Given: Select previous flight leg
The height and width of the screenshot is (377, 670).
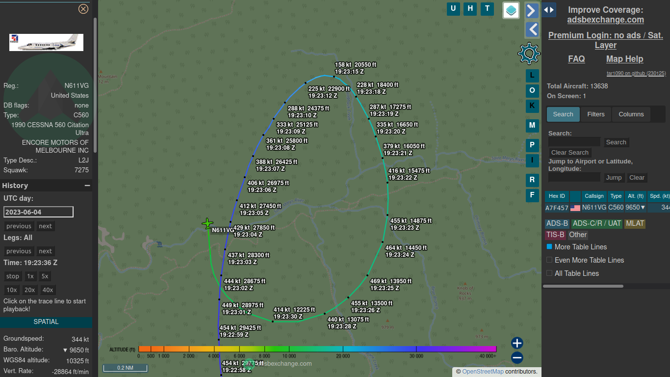Looking at the screenshot, I should [19, 251].
